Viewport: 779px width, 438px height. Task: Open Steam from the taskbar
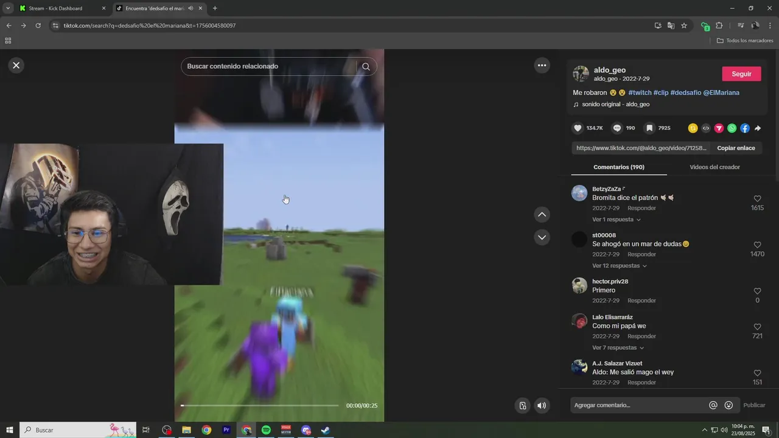click(x=326, y=430)
